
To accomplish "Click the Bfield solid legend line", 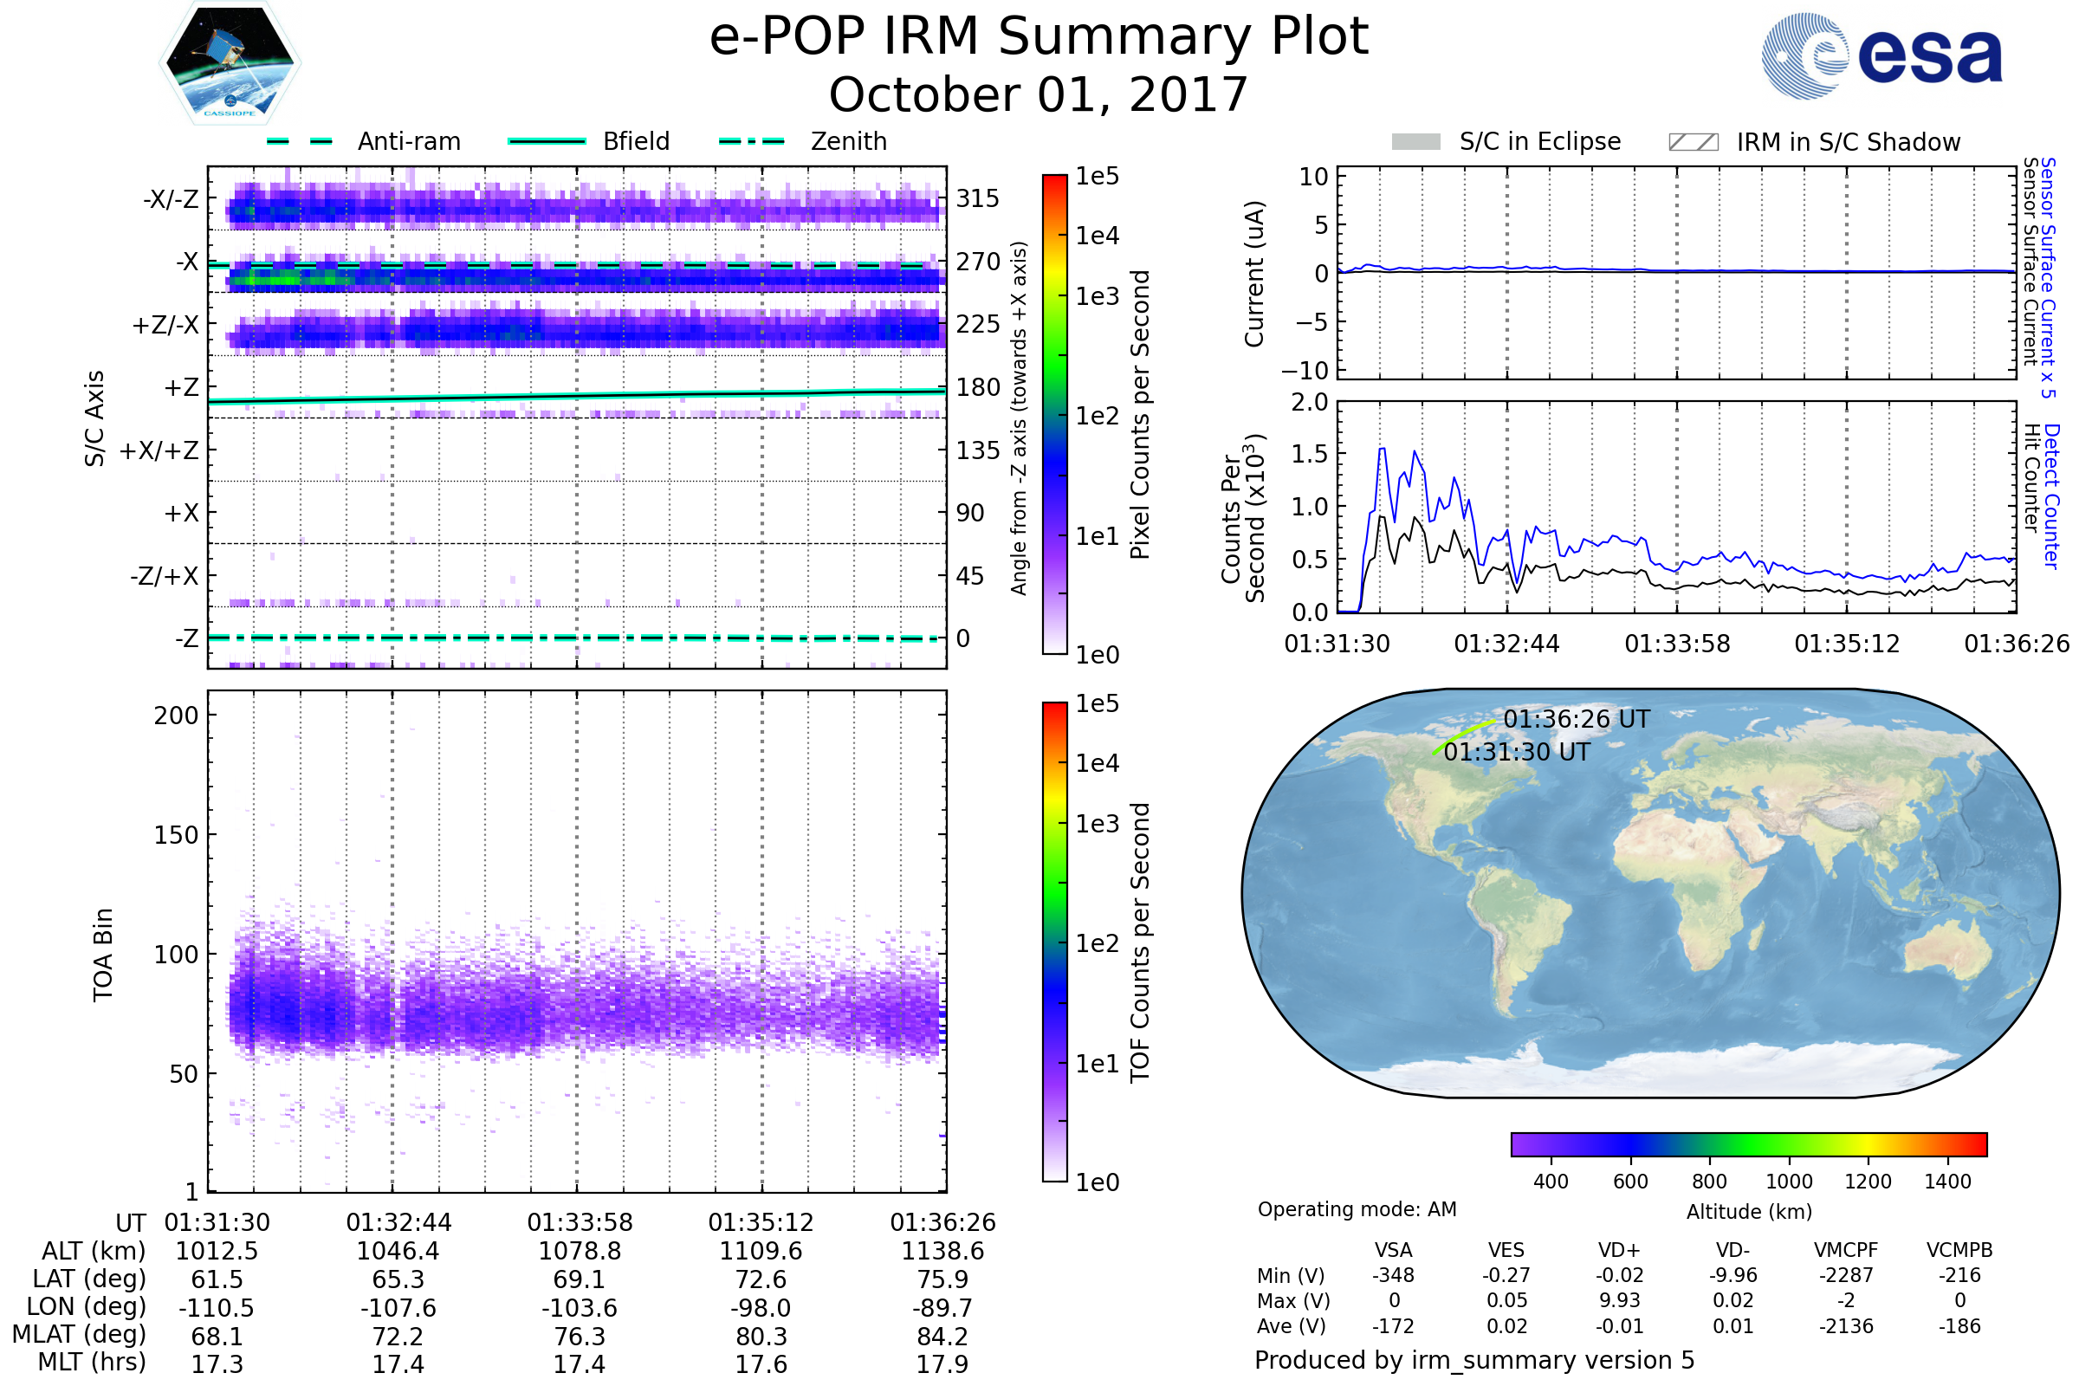I will [547, 141].
